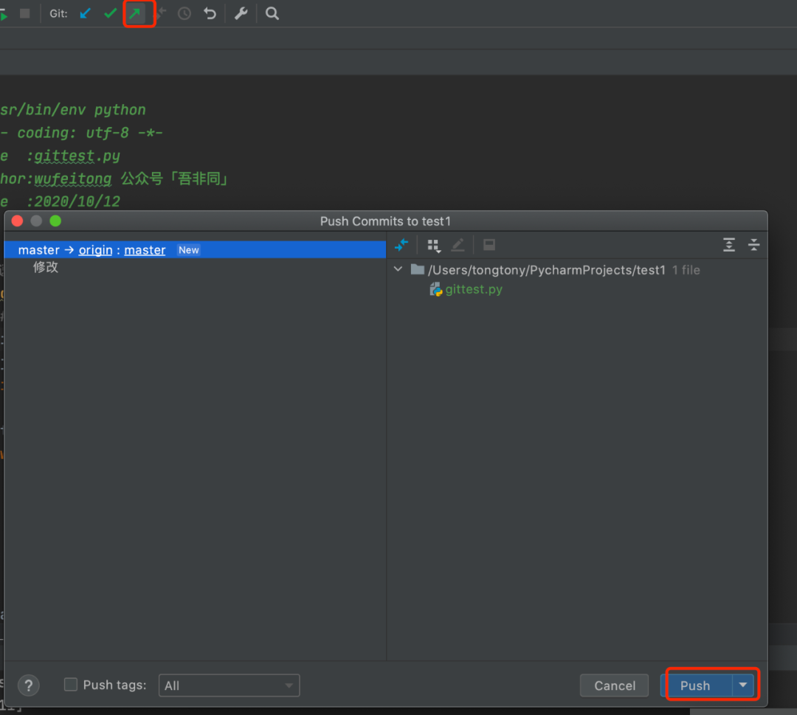The width and height of the screenshot is (797, 715).
Task: Open the Push button dropdown arrow
Action: pos(743,685)
